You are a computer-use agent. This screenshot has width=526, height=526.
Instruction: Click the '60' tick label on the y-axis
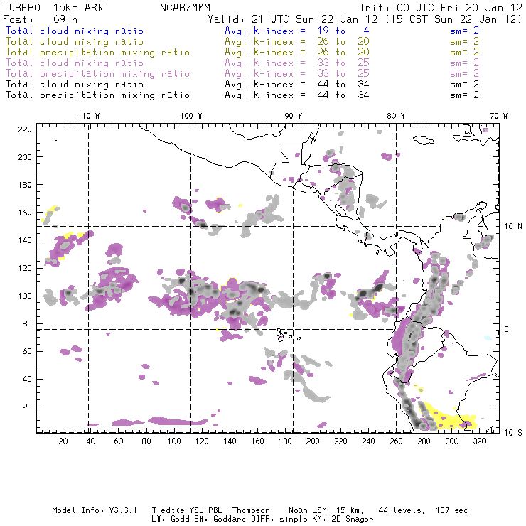coord(27,351)
